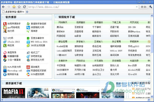Click the 快播播放器 icon
Viewport: 154px width, 102px height.
point(5,56)
